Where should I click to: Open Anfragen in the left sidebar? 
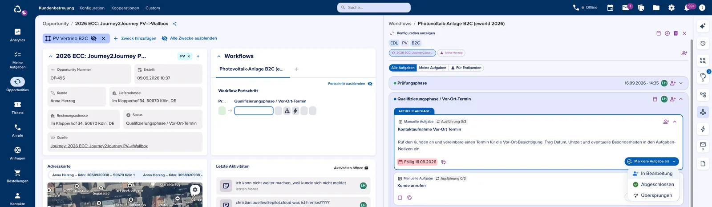tap(17, 153)
